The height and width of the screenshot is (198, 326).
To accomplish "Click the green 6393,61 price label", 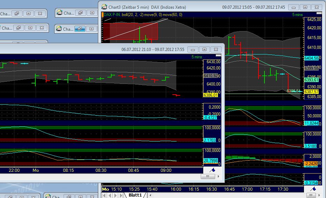I will 311,80.
